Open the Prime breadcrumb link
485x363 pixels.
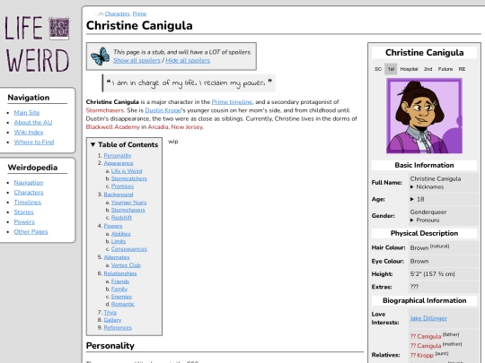(139, 13)
